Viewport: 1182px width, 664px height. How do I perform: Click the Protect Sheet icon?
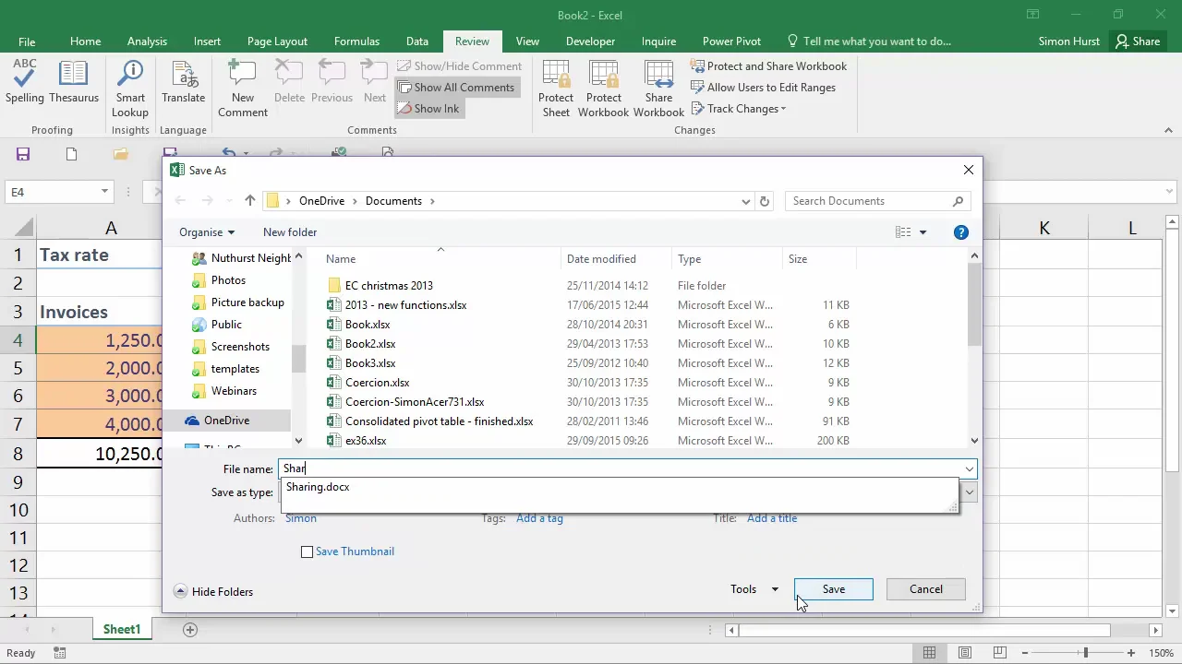(x=556, y=89)
